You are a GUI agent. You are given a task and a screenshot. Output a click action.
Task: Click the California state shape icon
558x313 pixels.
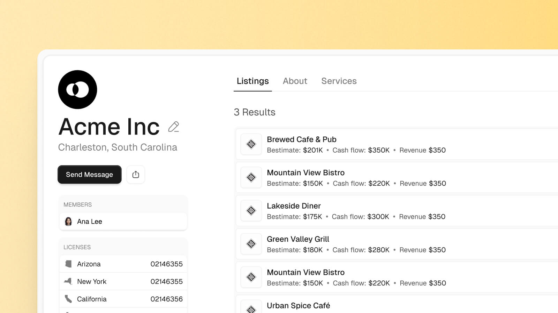point(68,299)
